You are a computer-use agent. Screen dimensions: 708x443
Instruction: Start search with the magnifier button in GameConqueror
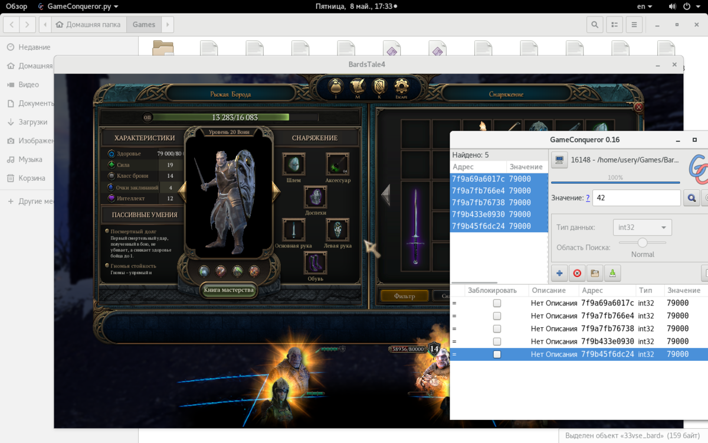[691, 198]
